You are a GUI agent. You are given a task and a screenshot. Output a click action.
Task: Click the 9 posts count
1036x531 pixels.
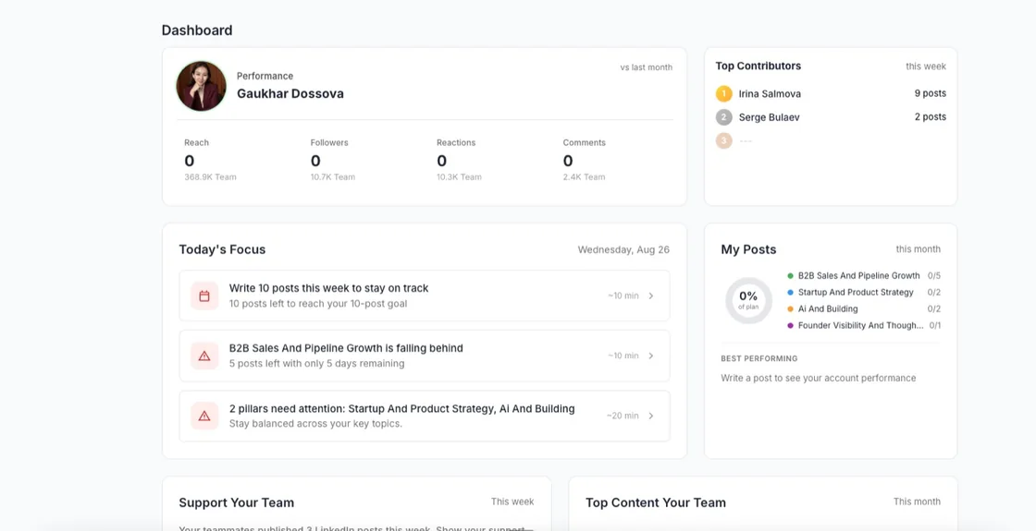931,93
